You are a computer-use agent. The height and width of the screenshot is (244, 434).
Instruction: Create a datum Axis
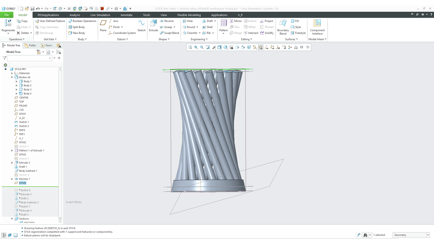(x=113, y=21)
